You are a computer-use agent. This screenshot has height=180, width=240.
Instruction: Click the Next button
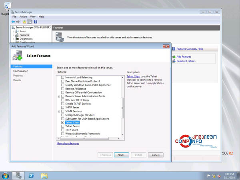[121, 155]
